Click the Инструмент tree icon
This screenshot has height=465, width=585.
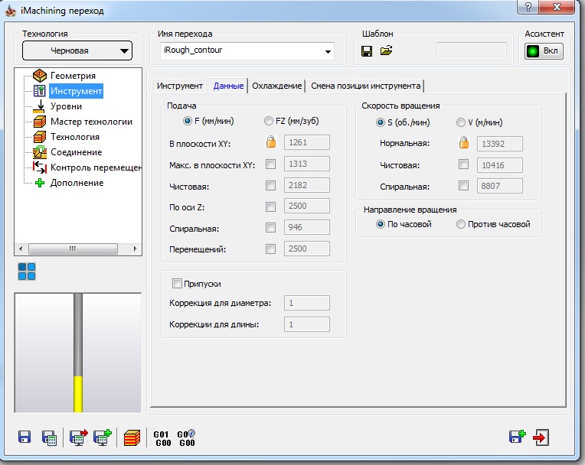pos(40,91)
